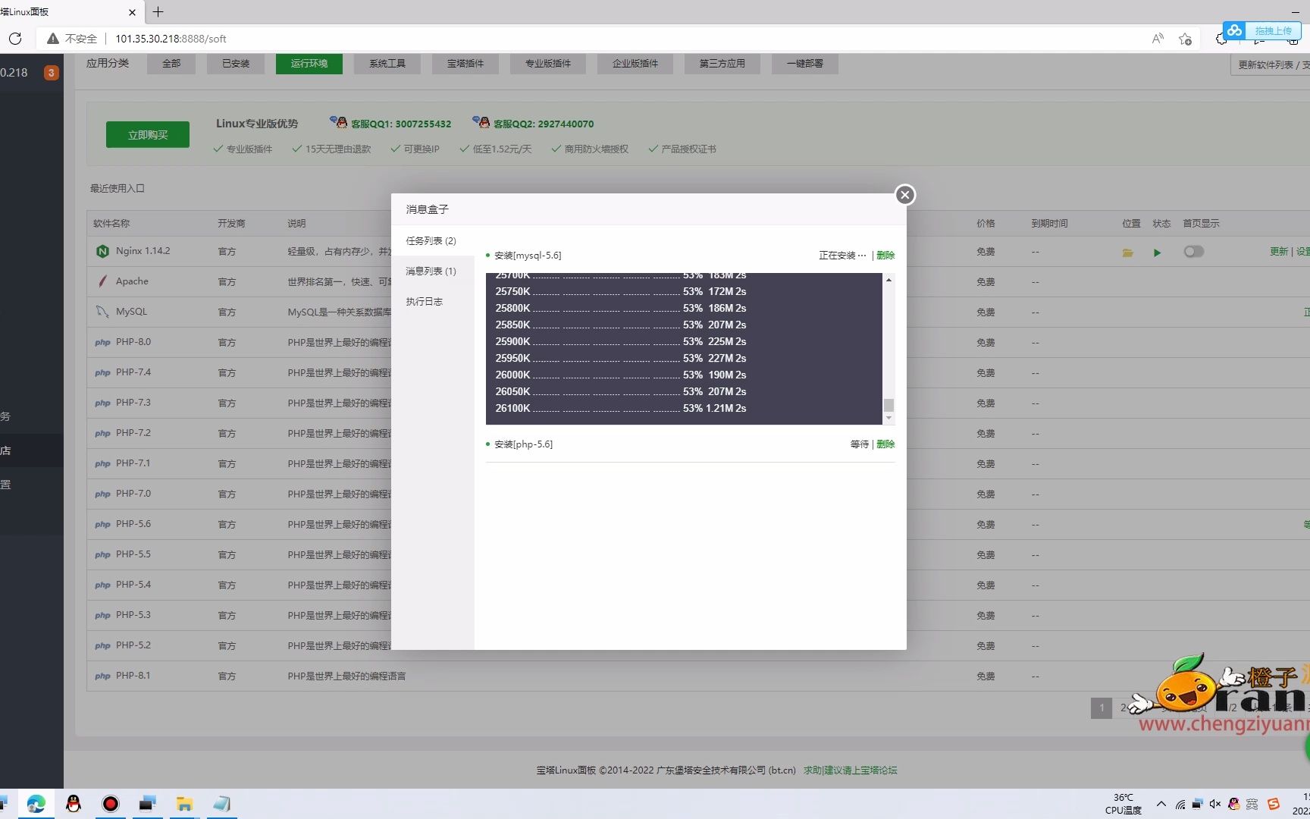Click the 到期时间 column header
Screen dimensions: 1310x819
[1049, 224]
